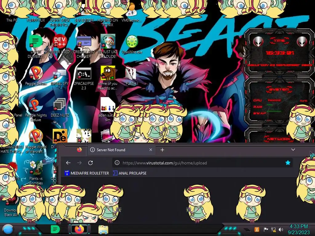Click the volume speaker icon
This screenshot has height=236, width=315.
pos(281,229)
